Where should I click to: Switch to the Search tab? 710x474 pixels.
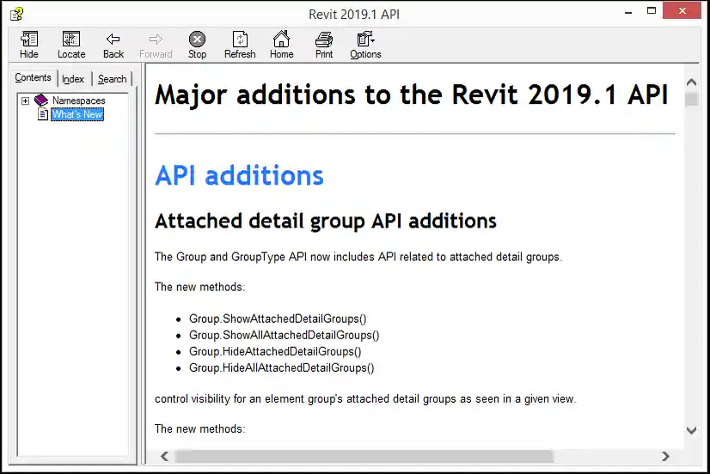click(x=112, y=79)
